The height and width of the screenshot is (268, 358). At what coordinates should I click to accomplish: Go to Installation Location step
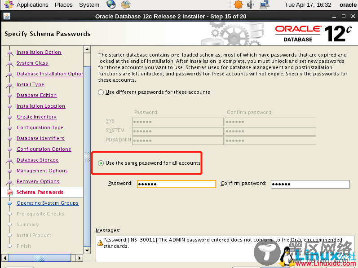pyautogui.click(x=41, y=106)
